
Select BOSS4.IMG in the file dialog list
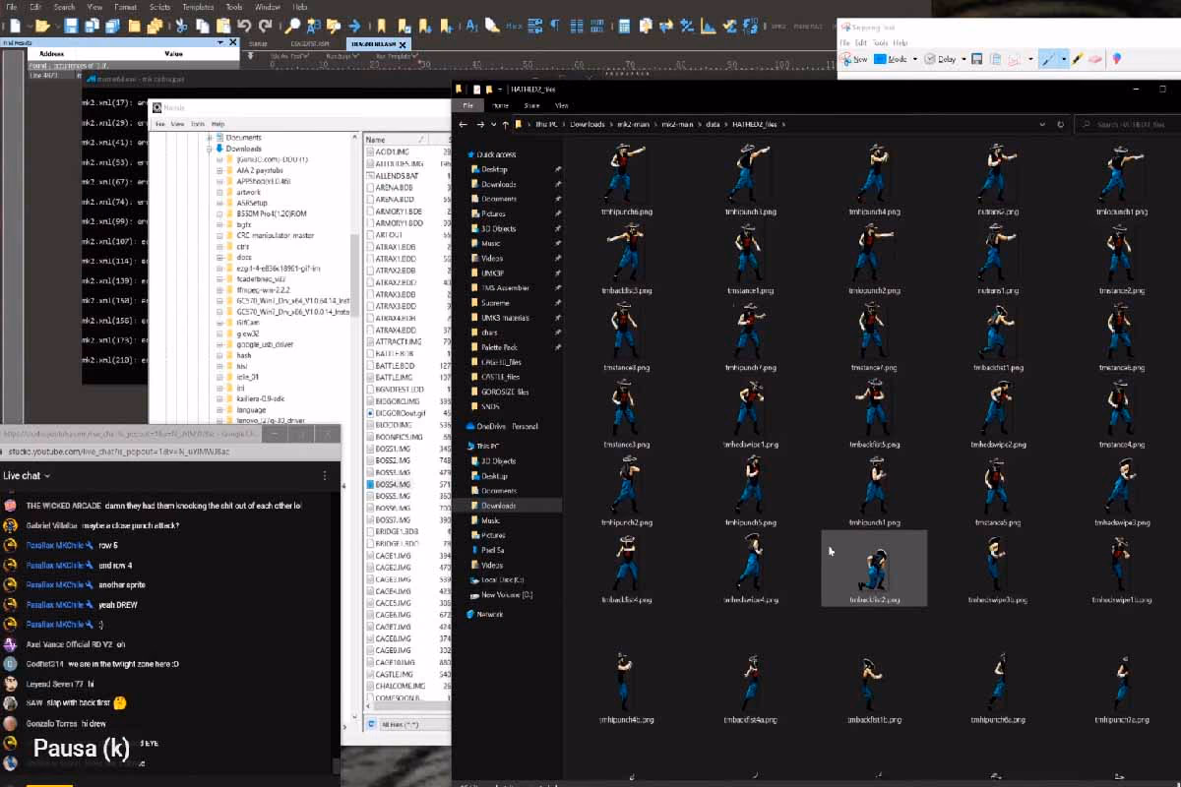(393, 485)
